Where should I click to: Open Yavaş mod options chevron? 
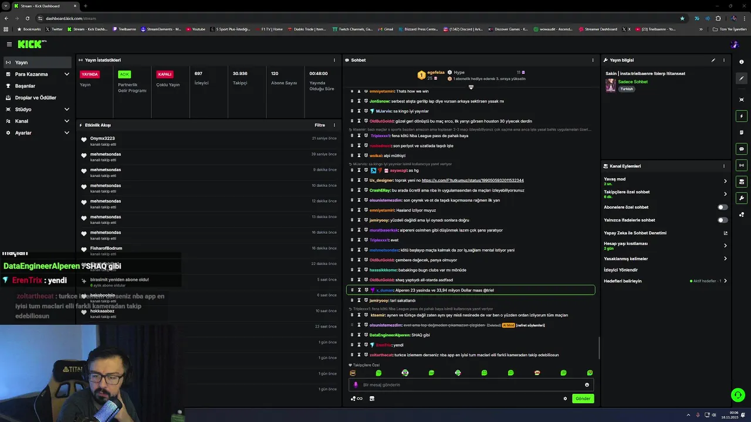pyautogui.click(x=725, y=181)
